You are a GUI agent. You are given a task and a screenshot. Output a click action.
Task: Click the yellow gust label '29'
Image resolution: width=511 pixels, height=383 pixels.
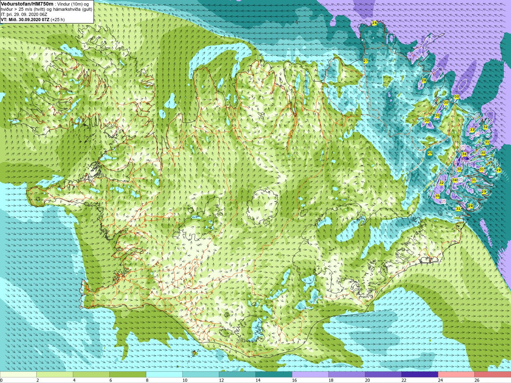484,192
